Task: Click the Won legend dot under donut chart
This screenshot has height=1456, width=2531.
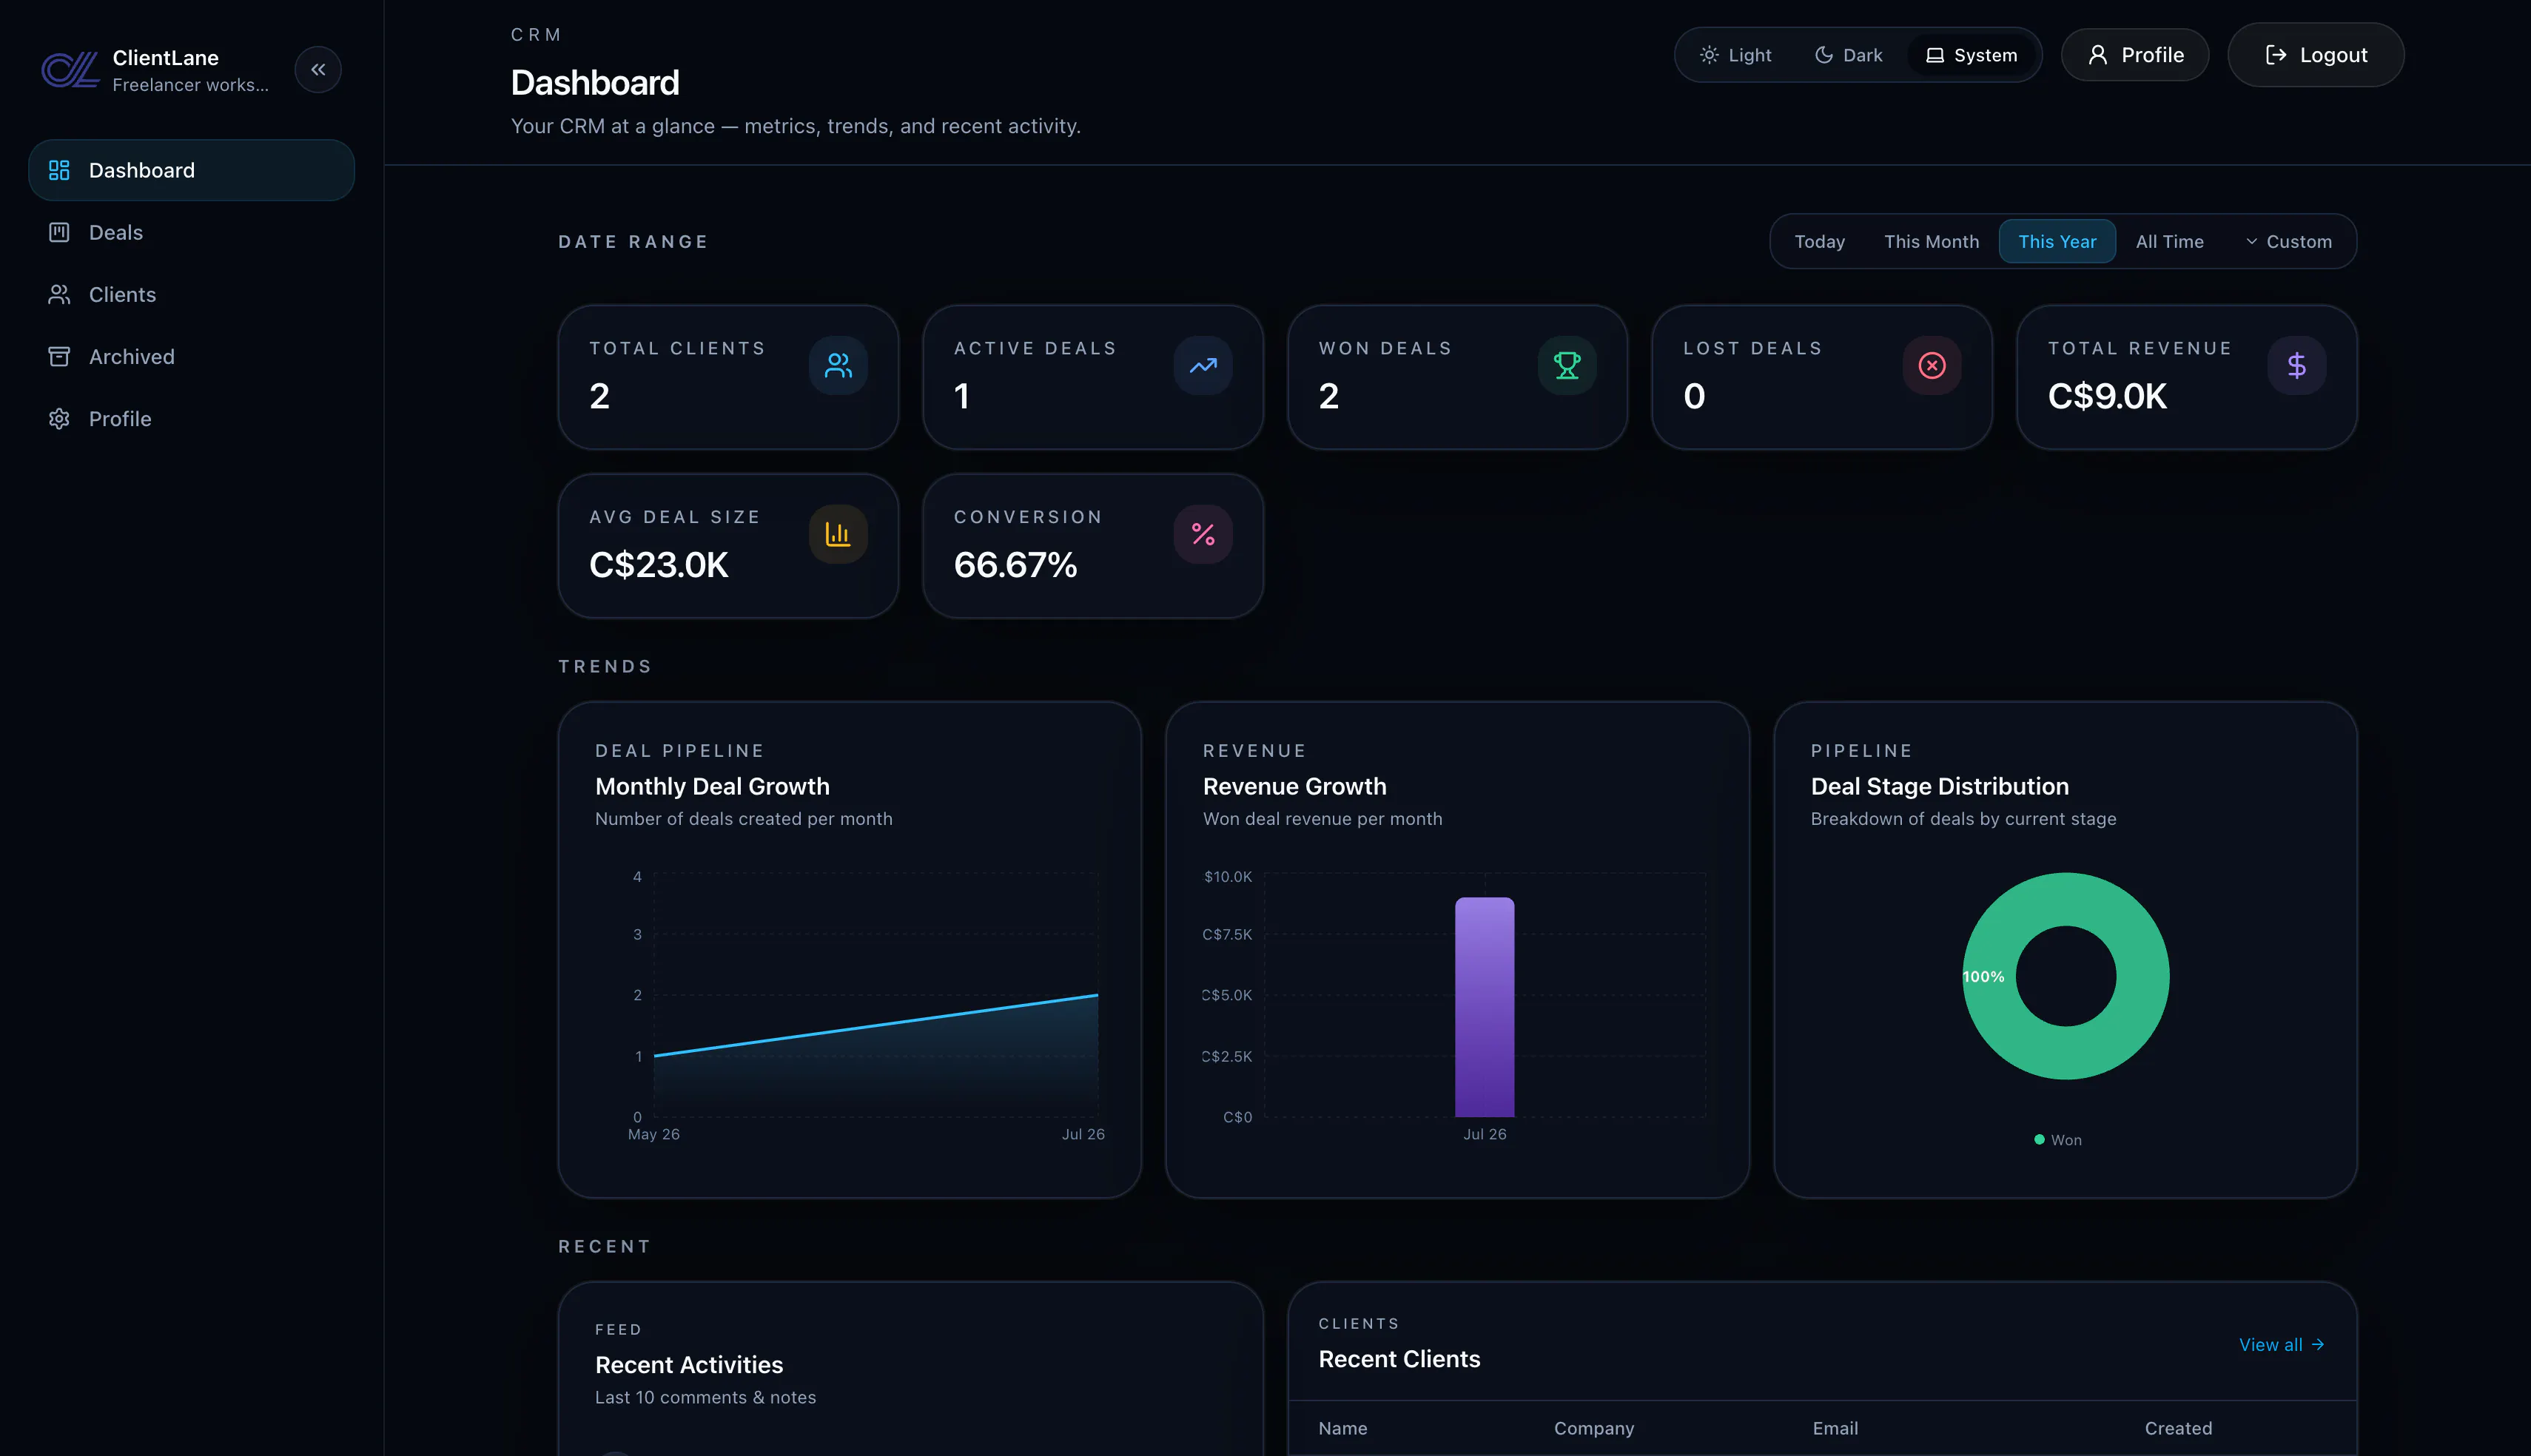Action: 2039,1139
